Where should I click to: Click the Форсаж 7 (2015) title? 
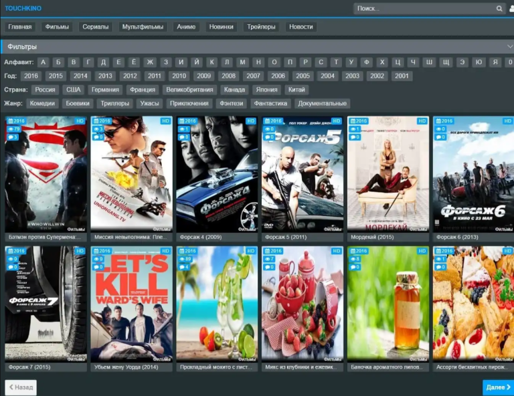pyautogui.click(x=29, y=367)
